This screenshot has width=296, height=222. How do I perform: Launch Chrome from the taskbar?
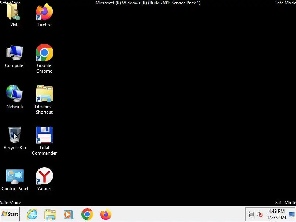(87, 214)
